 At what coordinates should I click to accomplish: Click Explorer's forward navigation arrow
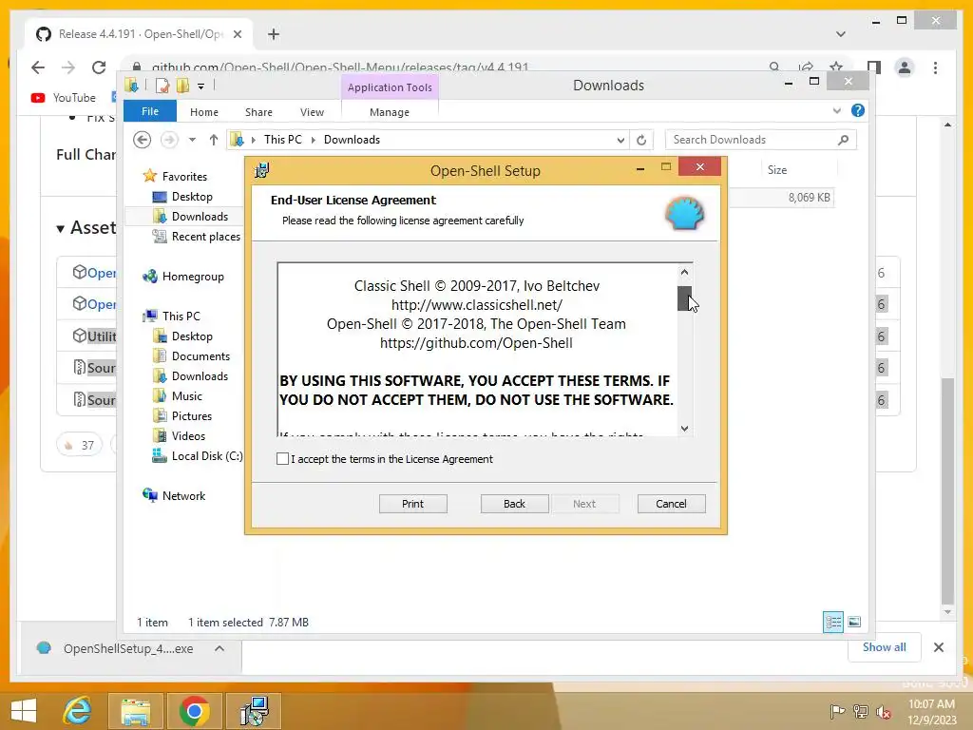(169, 140)
